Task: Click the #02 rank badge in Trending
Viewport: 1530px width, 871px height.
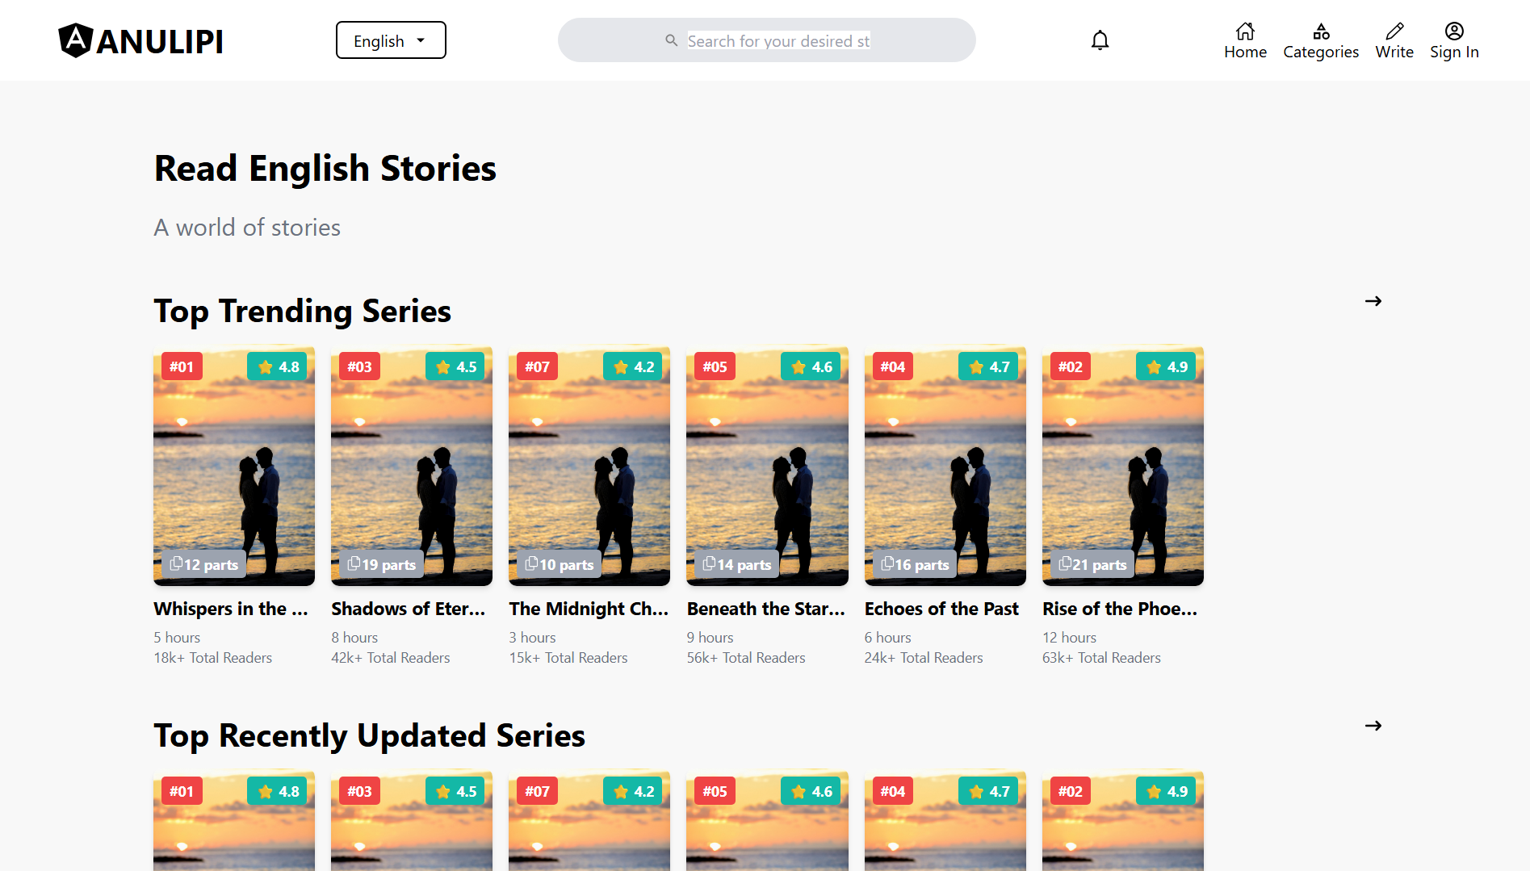Action: click(x=1070, y=366)
